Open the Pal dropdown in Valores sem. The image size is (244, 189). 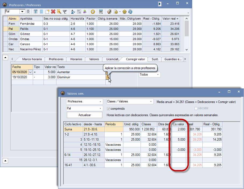84,108
